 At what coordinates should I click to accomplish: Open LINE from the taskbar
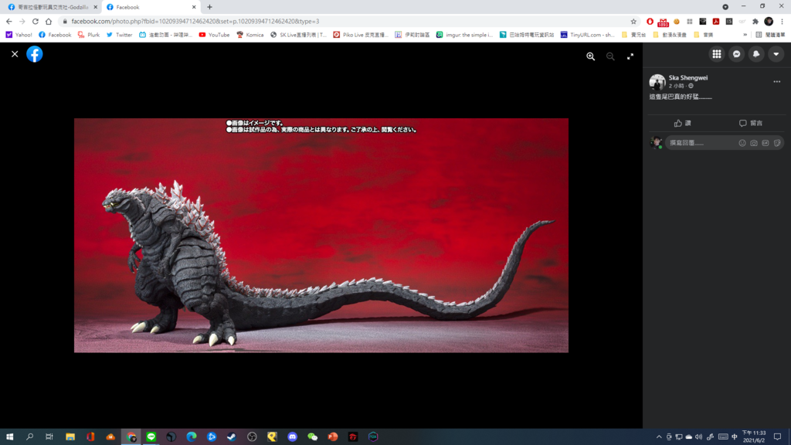(x=151, y=437)
